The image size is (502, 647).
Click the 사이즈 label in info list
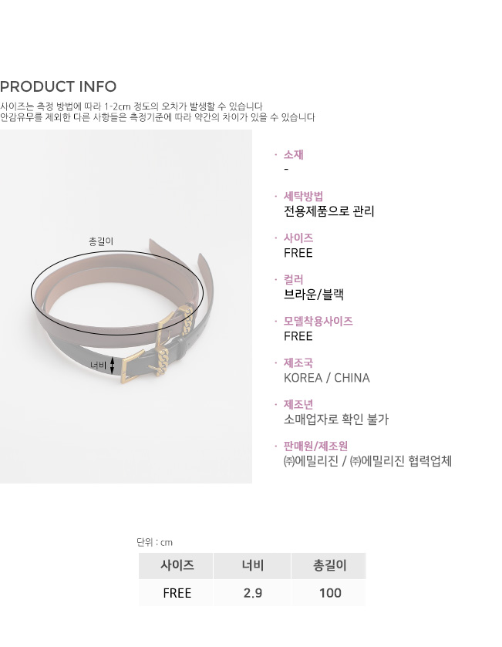(x=298, y=238)
